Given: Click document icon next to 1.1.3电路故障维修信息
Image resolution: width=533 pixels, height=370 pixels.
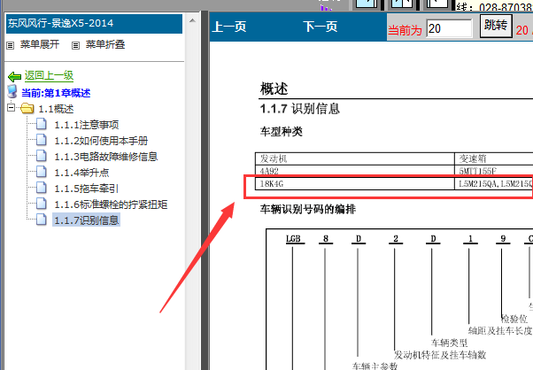Looking at the screenshot, I should click(x=41, y=156).
